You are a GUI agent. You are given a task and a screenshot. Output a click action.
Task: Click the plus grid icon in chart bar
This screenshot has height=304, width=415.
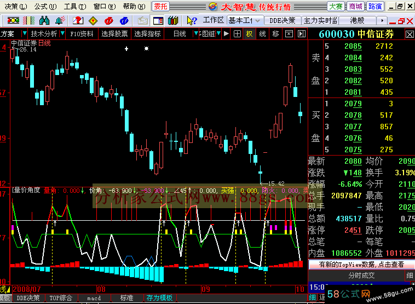point(237,33)
